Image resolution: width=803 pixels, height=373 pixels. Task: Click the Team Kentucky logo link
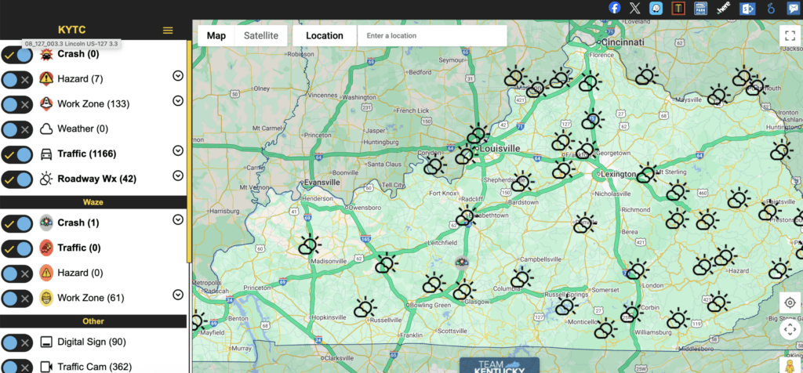498,365
